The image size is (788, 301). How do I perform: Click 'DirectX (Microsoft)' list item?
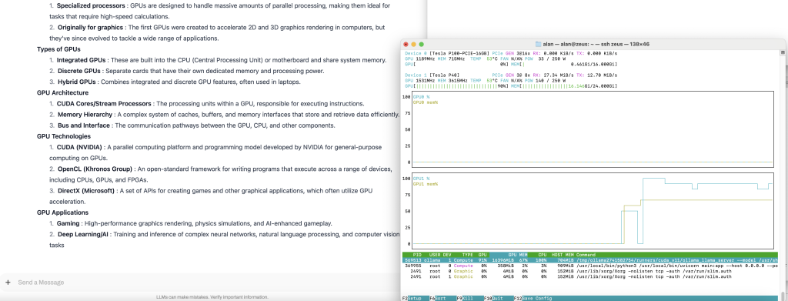[87, 191]
